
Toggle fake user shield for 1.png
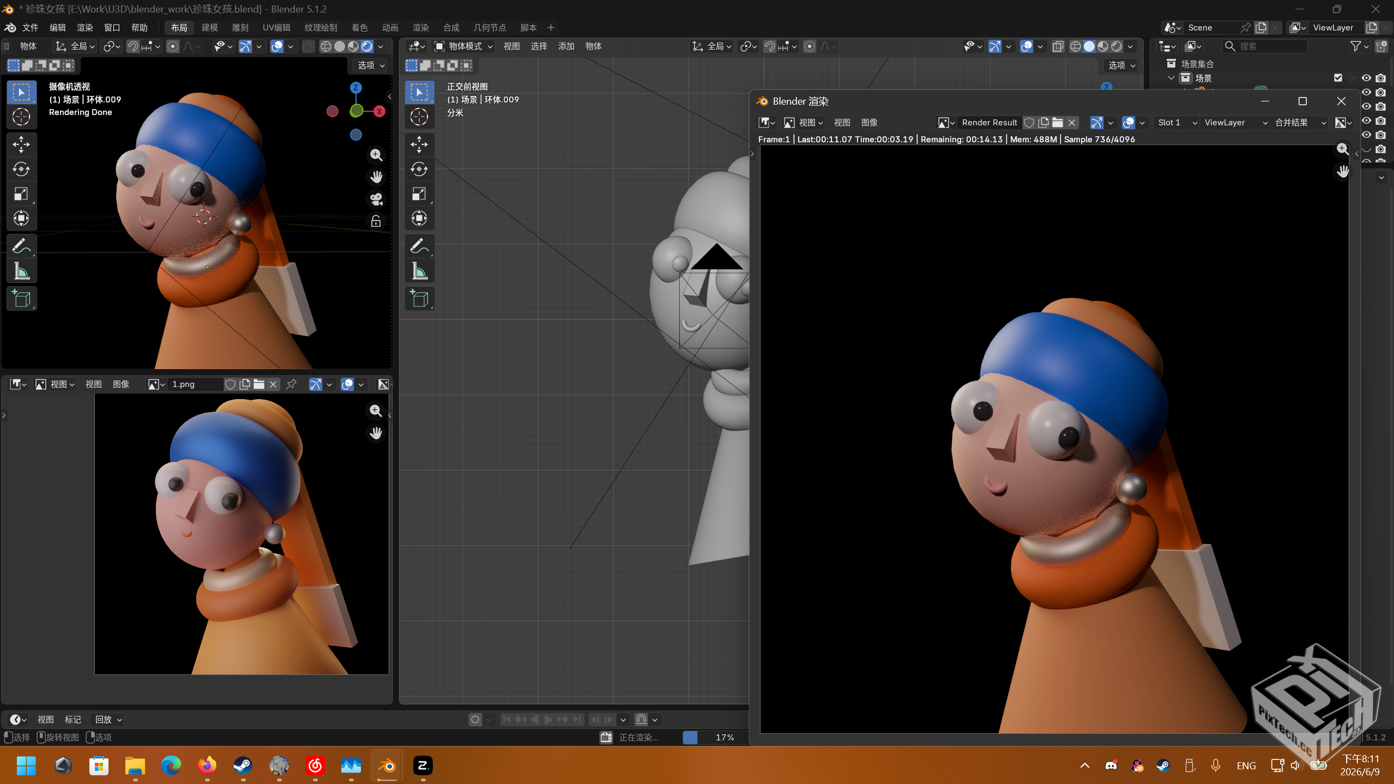(x=230, y=384)
